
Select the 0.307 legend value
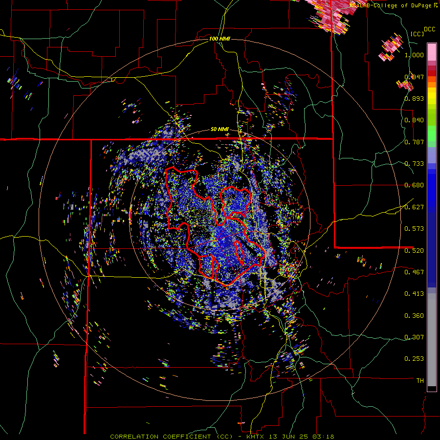(414, 337)
